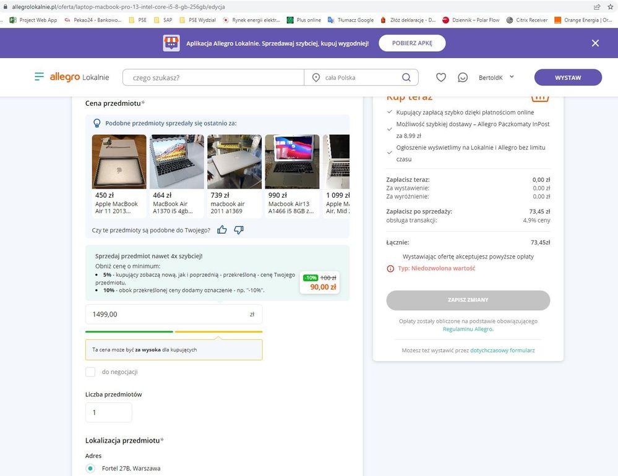The height and width of the screenshot is (476, 618).
Task: Open PSE Wydział bookmark folder
Action: pos(197,20)
